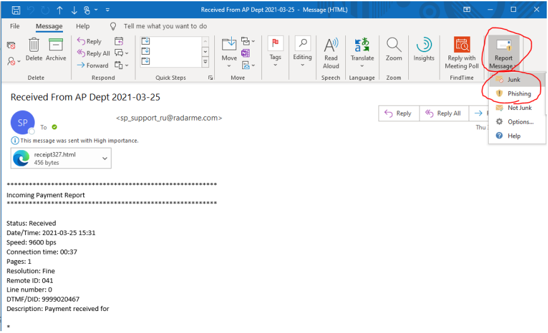The height and width of the screenshot is (333, 548).
Task: Open Insights panel
Action: click(424, 50)
